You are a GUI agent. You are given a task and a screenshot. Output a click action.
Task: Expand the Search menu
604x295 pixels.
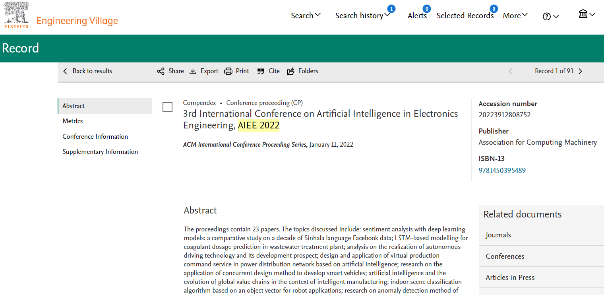[x=306, y=16]
